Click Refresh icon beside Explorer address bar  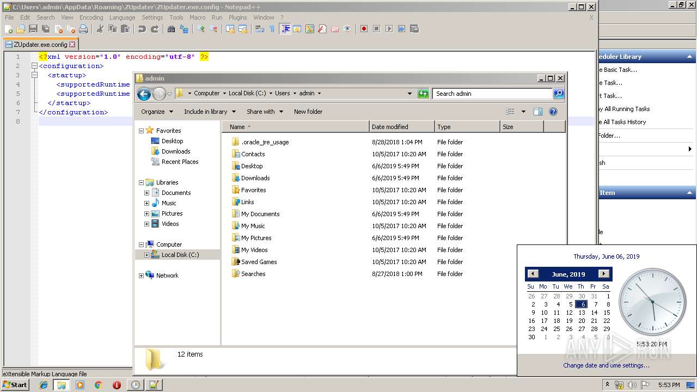pos(423,94)
